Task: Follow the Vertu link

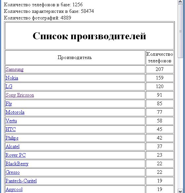Action: [11, 121]
